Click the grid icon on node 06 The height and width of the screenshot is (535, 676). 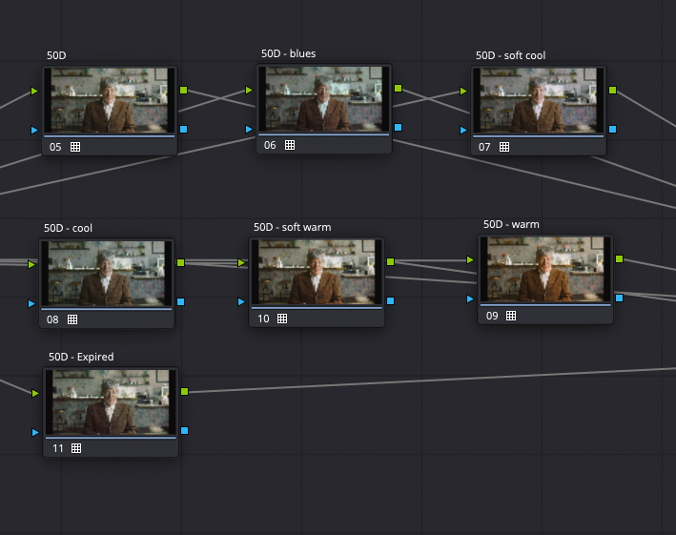[x=290, y=145]
